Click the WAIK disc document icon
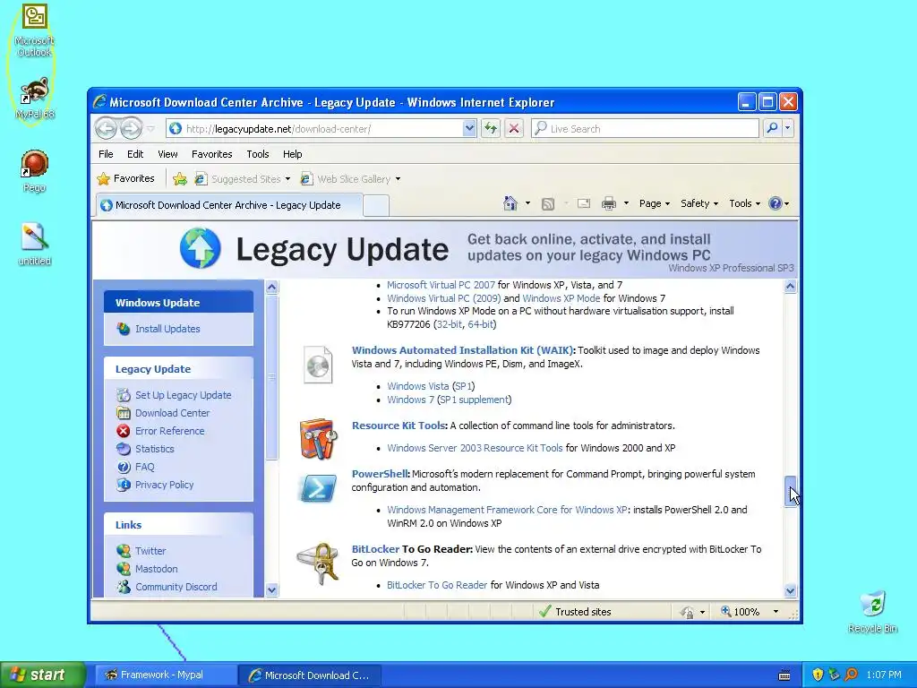This screenshot has height=688, width=917. click(x=318, y=365)
